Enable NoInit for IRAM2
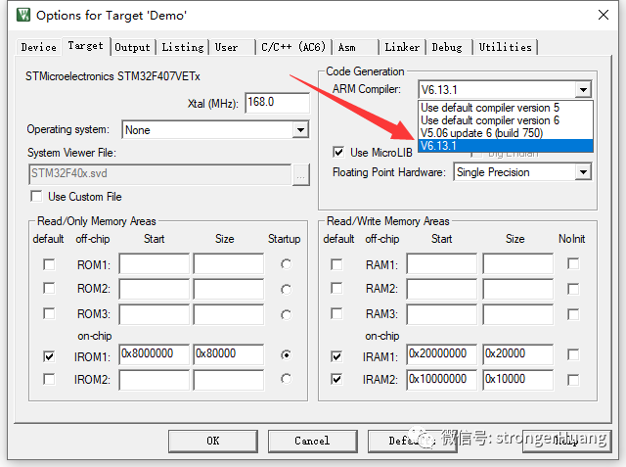This screenshot has height=467, width=626. pyautogui.click(x=573, y=380)
